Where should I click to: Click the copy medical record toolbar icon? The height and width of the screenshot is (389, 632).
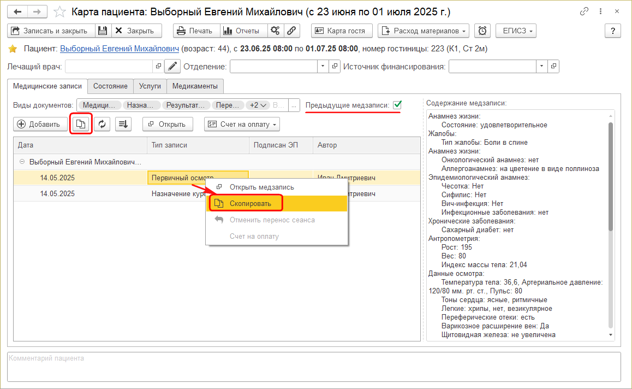coord(81,124)
